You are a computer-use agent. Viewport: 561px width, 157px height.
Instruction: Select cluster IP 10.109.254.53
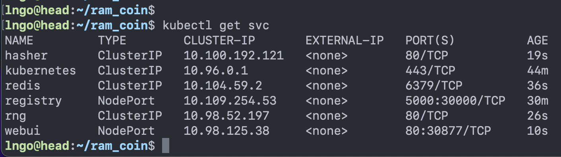230,101
